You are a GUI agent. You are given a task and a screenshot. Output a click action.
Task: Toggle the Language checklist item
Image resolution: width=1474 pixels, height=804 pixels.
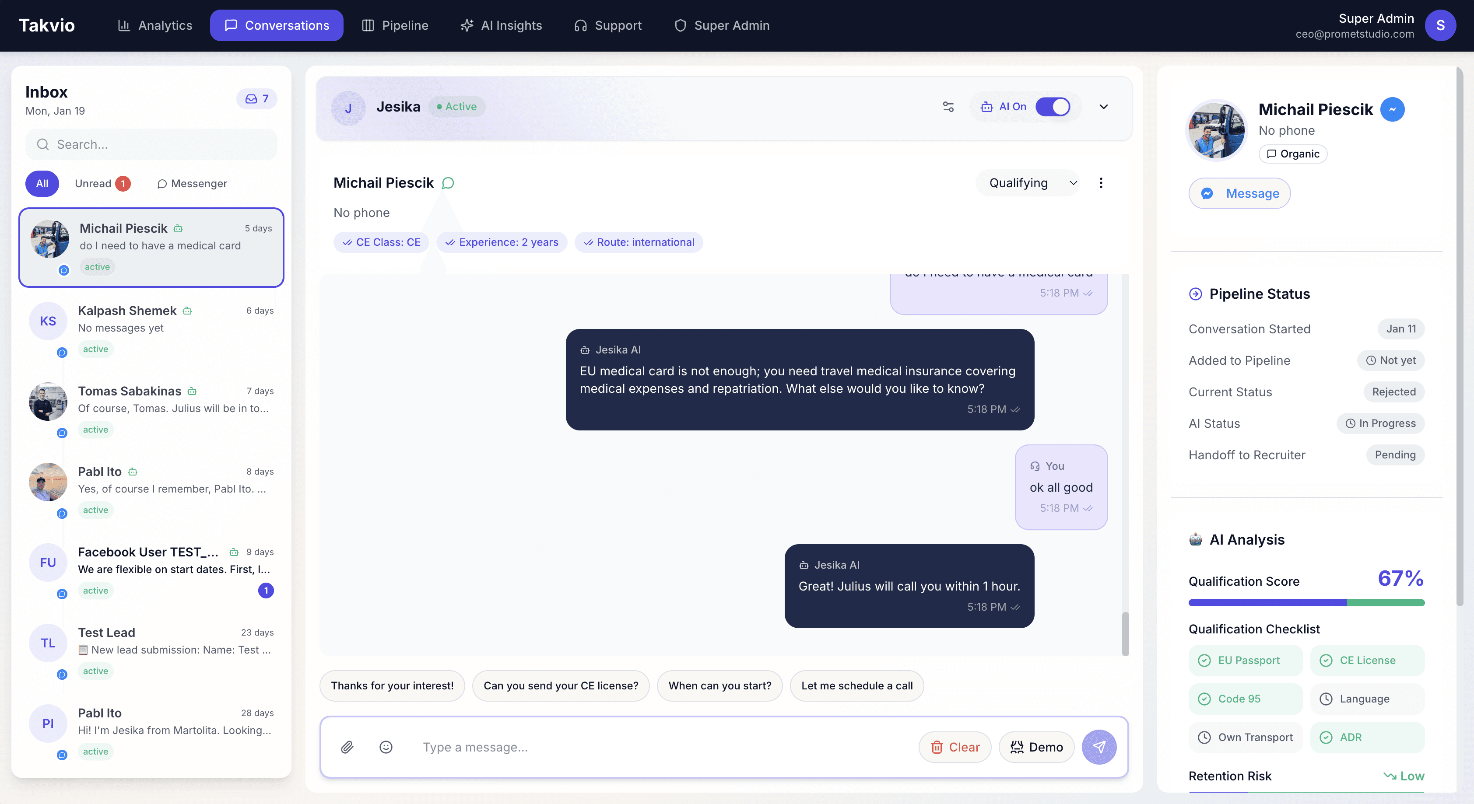pos(1366,699)
